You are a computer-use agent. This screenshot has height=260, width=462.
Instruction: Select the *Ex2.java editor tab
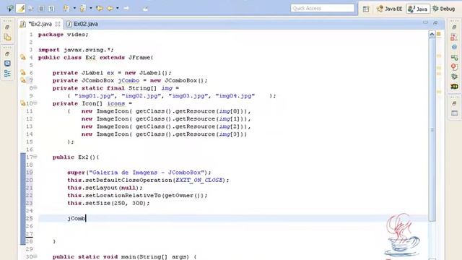pyautogui.click(x=40, y=24)
